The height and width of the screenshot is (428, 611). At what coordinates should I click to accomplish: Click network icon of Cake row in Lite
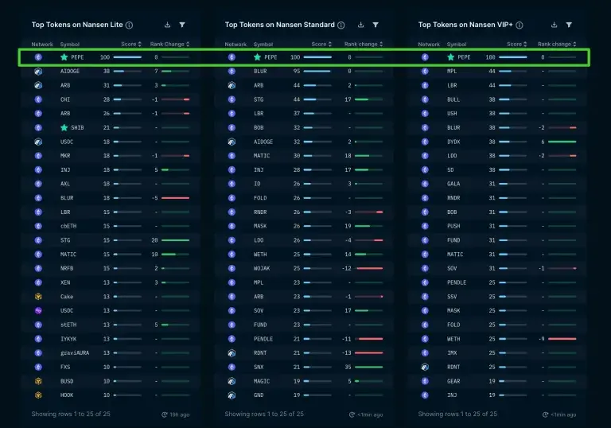(38, 297)
